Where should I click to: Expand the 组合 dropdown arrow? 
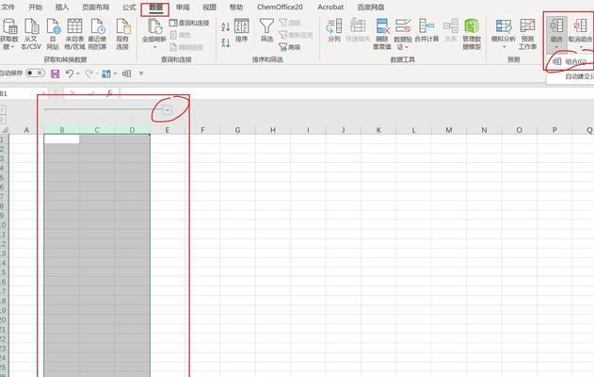coord(556,47)
